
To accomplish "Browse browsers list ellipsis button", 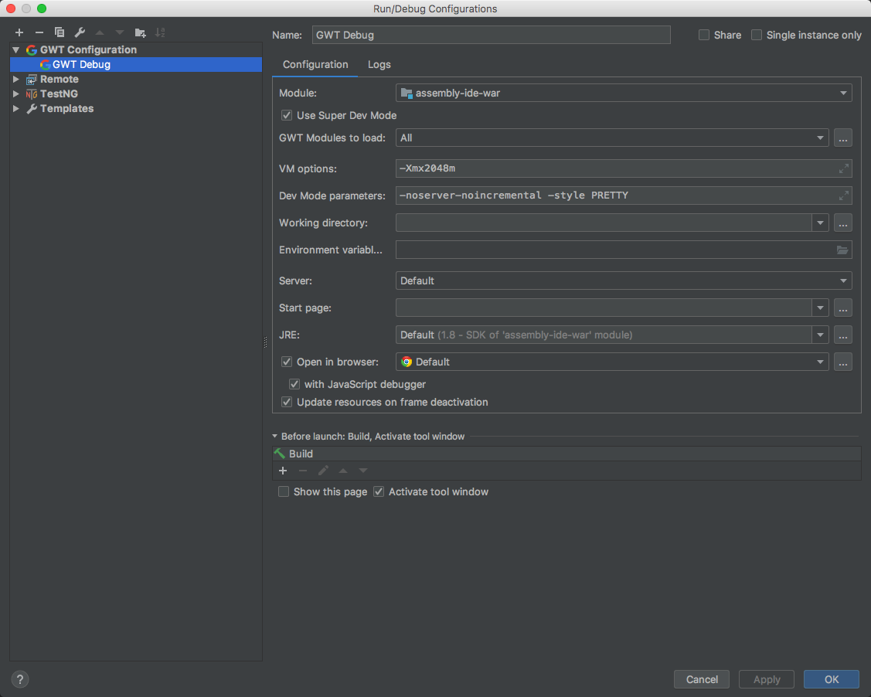I will (842, 362).
